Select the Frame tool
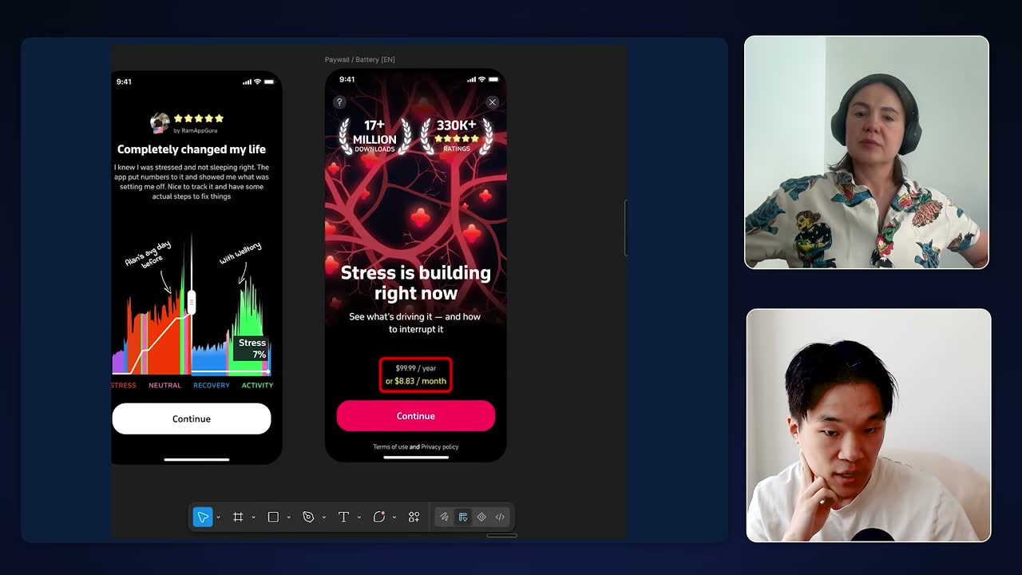The width and height of the screenshot is (1022, 575). (x=238, y=517)
